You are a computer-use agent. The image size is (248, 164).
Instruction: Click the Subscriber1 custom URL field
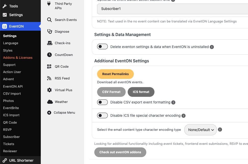coord(172,9)
